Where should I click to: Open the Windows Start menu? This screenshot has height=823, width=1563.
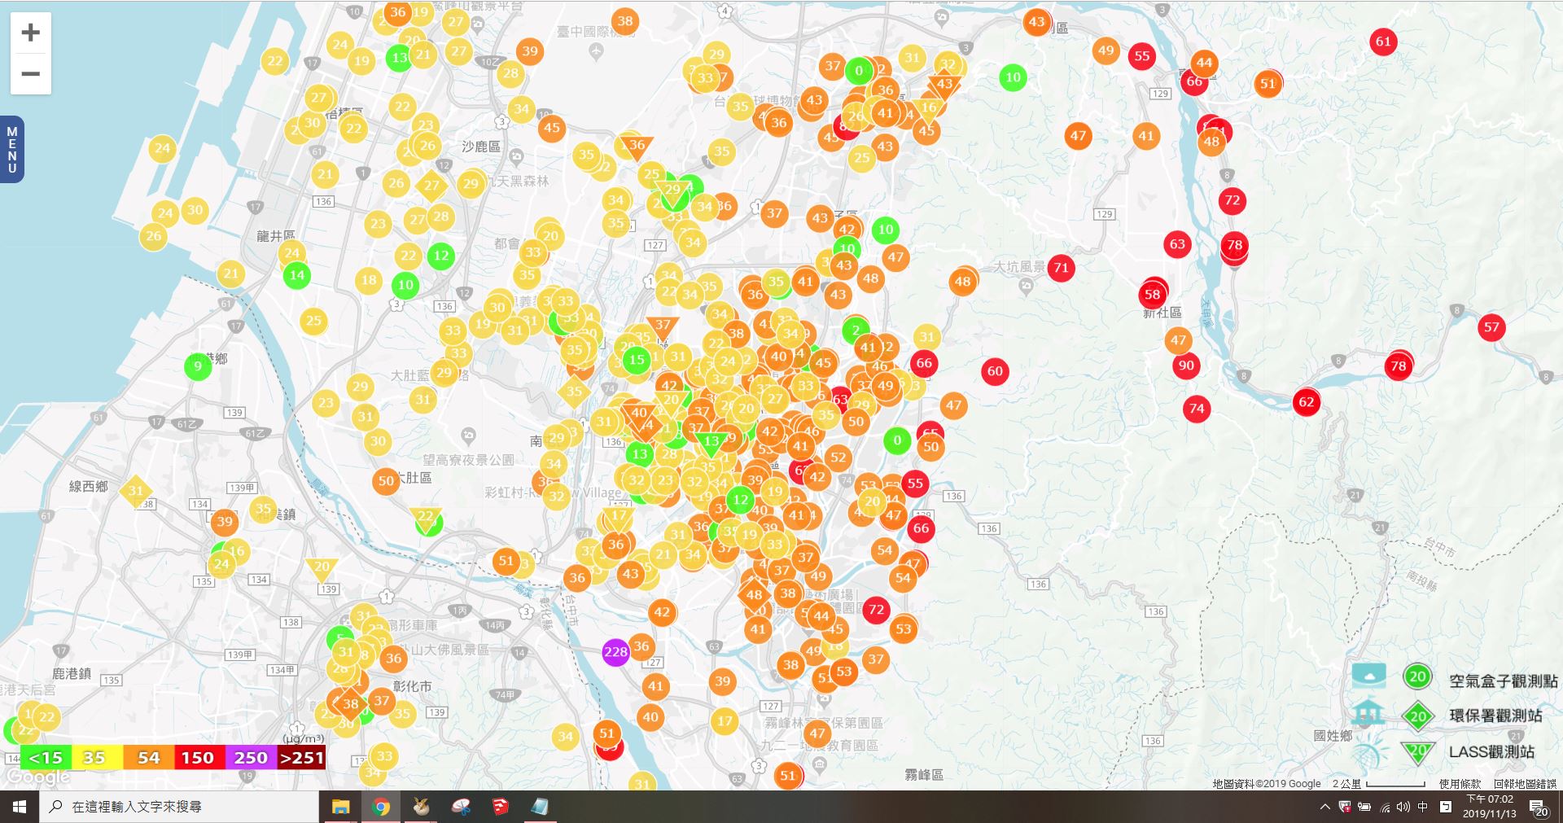[x=20, y=807]
